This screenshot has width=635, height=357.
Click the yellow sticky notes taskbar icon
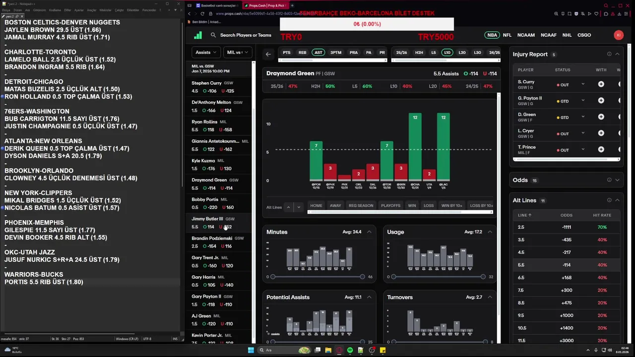[383, 350]
